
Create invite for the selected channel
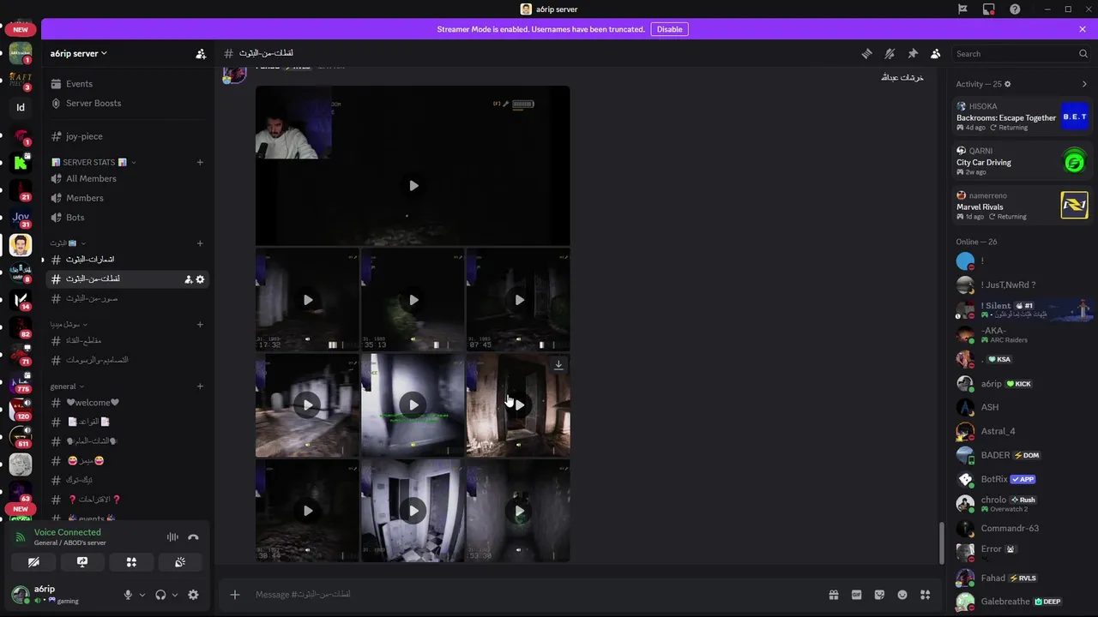tap(188, 279)
